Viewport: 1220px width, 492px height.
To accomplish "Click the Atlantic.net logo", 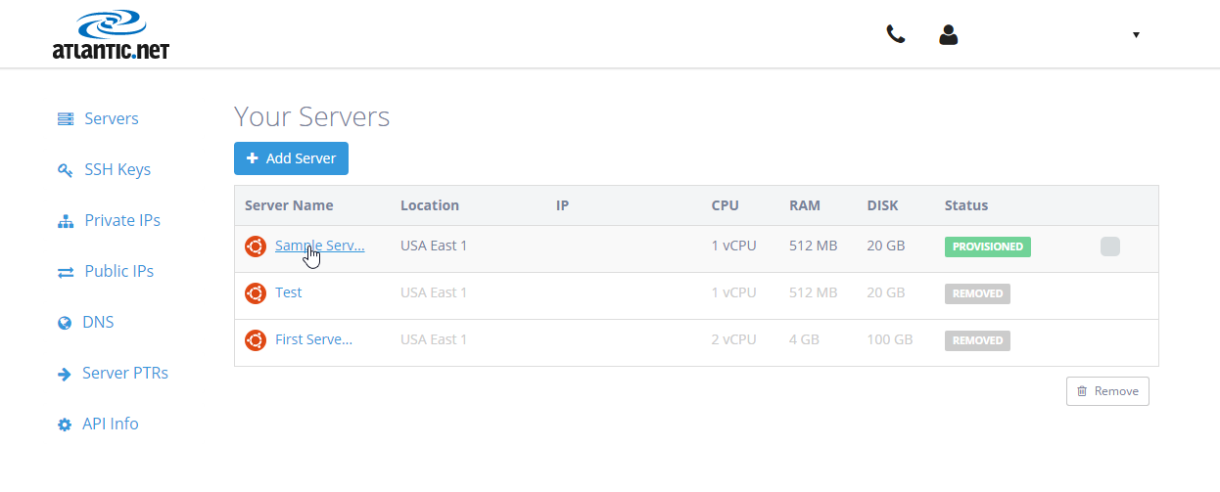I will click(111, 35).
